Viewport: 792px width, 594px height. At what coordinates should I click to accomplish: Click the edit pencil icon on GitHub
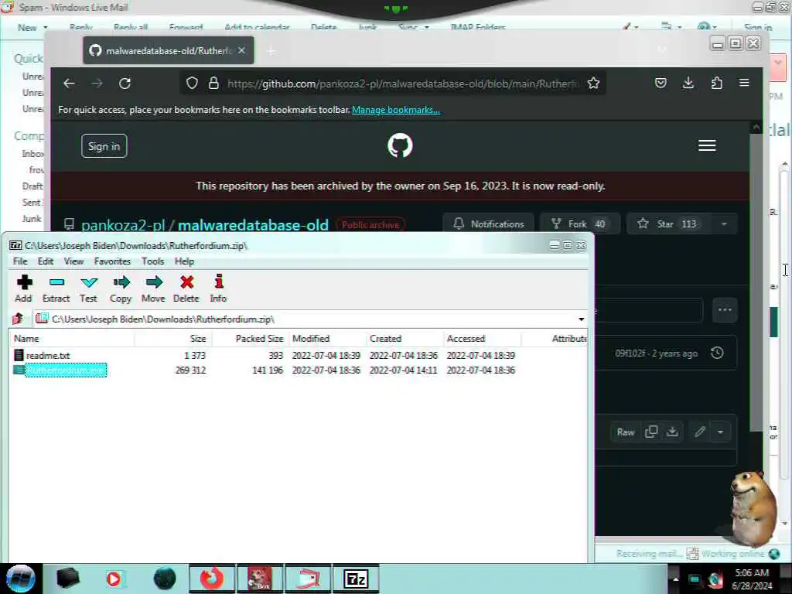click(699, 432)
